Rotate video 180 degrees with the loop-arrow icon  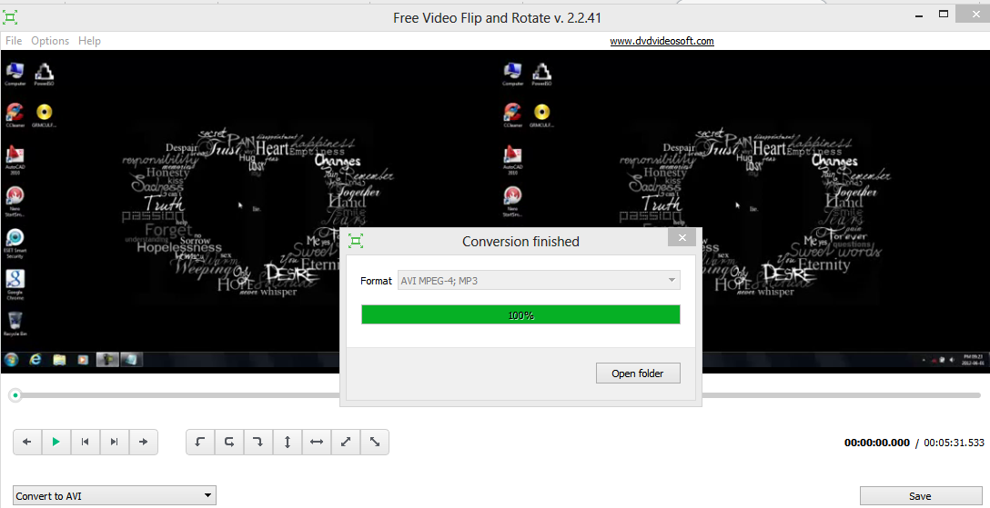(x=229, y=442)
